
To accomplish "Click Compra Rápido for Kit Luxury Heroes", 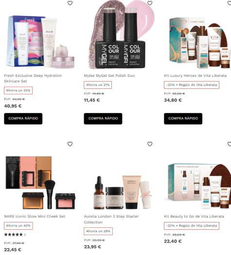I will tap(183, 119).
